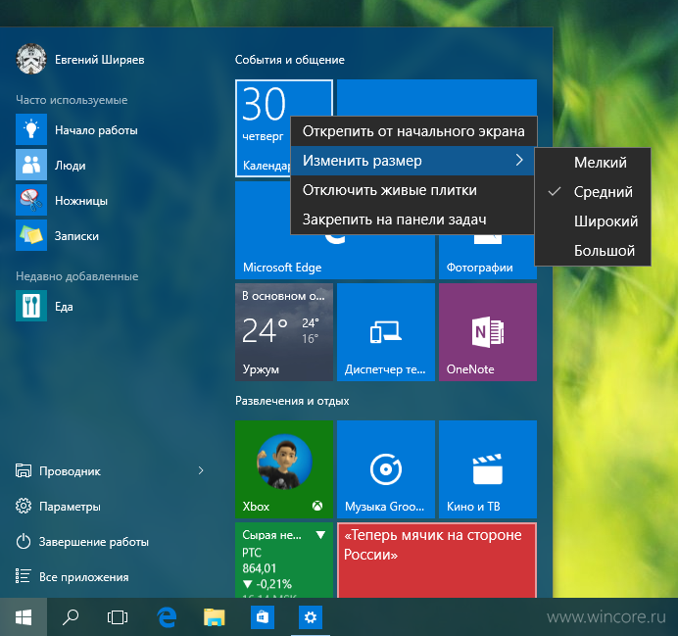The image size is (678, 636).
Task: Select the Мелкий tile size
Action: tap(593, 163)
